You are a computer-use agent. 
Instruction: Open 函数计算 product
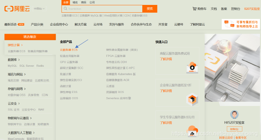66,86
